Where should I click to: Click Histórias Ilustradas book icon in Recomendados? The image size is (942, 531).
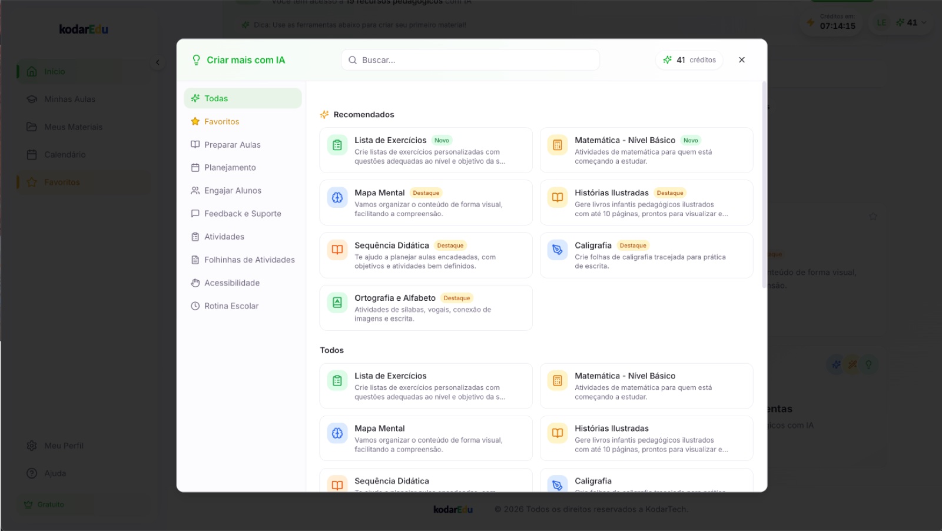tap(558, 197)
